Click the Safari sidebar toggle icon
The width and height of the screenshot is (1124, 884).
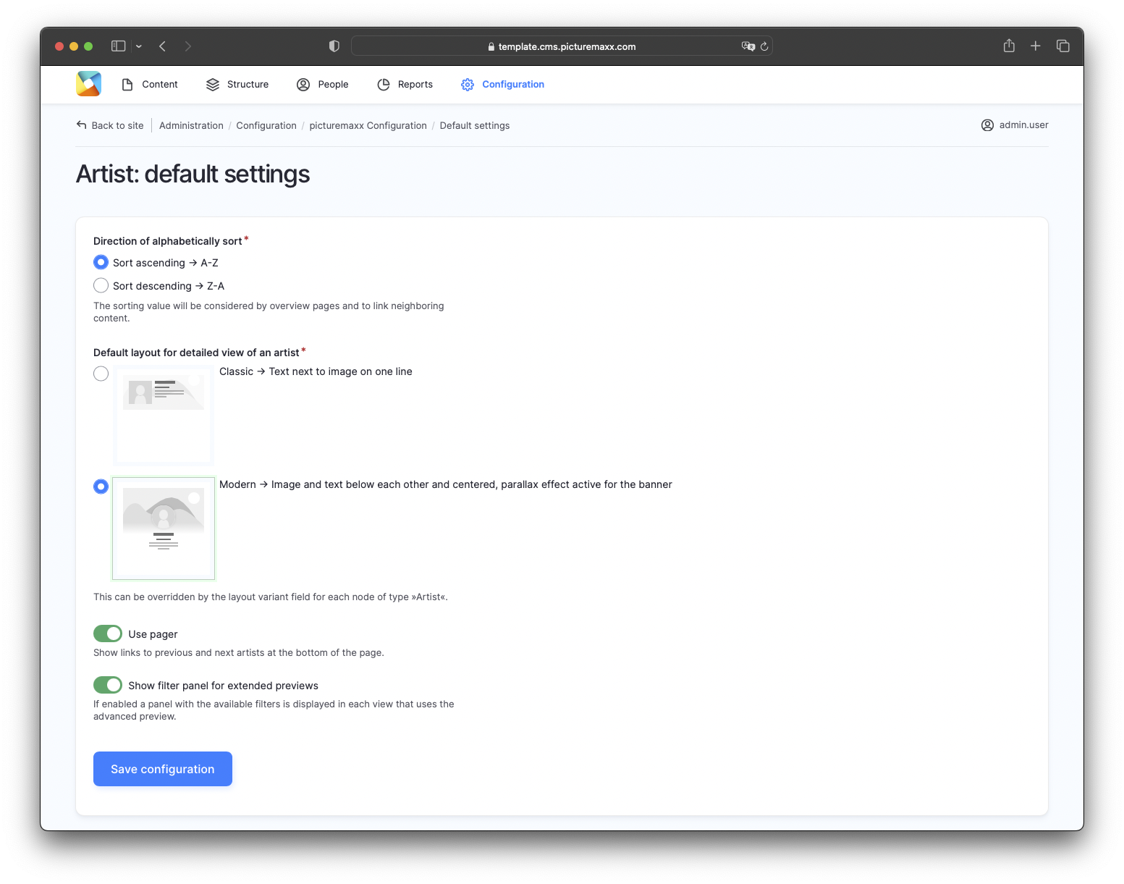pos(119,46)
